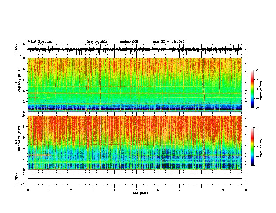The image size is (276, 213).
Task: Click the 'ch.3(V)' axis label
Action: (17, 179)
